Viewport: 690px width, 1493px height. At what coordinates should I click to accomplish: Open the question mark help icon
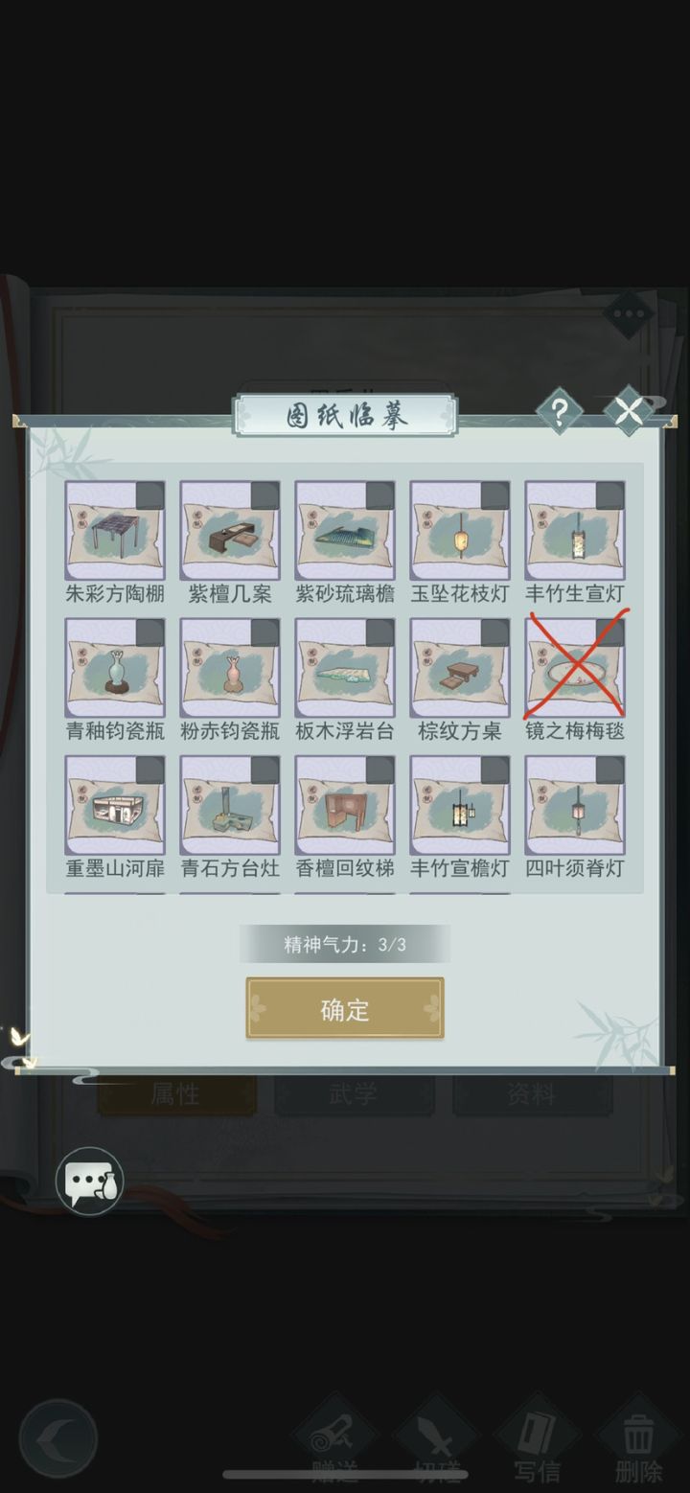560,412
